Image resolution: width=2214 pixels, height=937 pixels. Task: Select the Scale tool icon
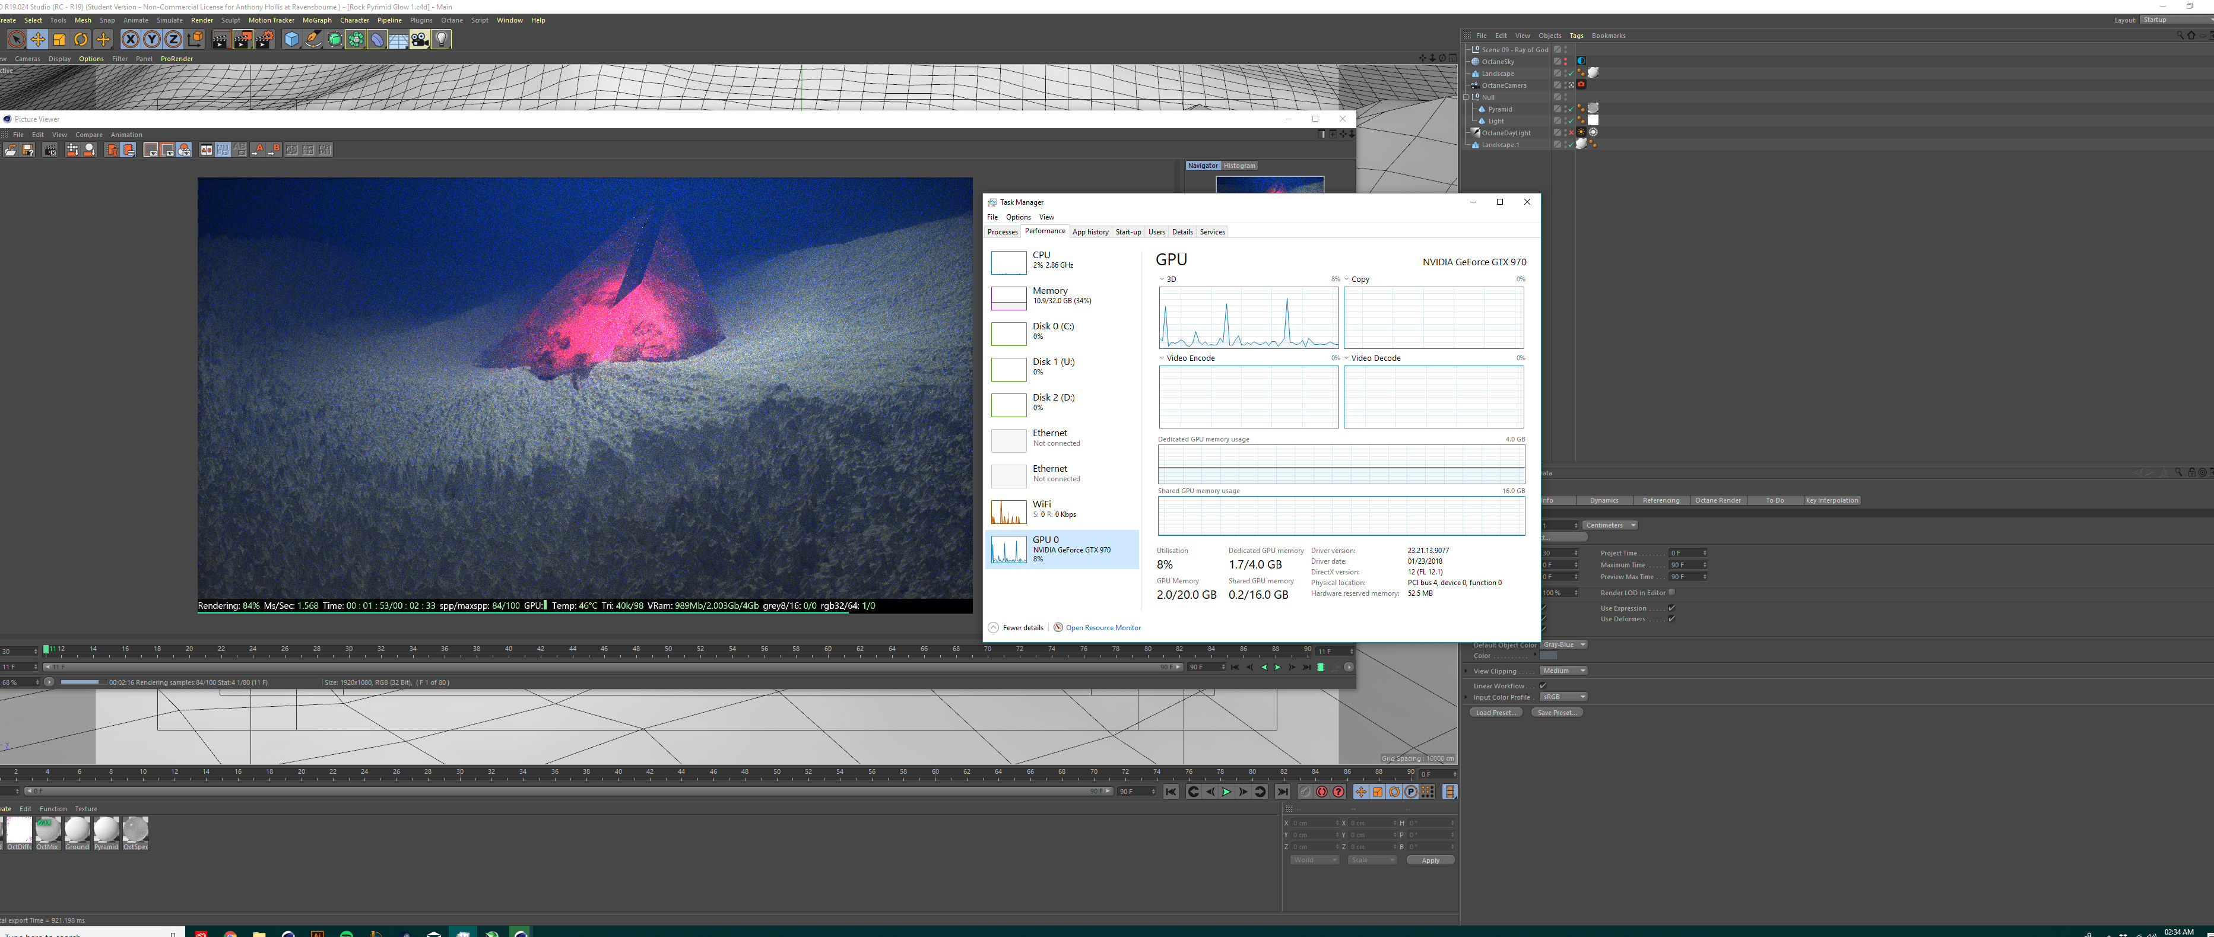[59, 40]
